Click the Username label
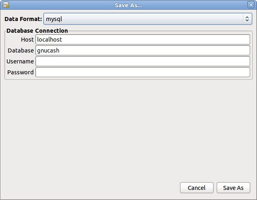The width and height of the screenshot is (257, 200). point(20,61)
